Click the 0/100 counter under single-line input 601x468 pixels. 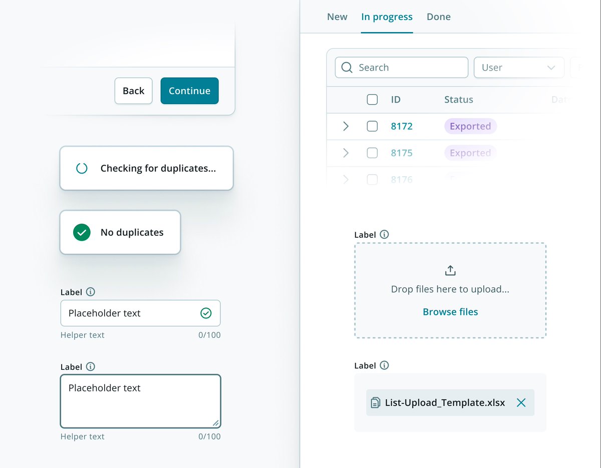point(209,335)
